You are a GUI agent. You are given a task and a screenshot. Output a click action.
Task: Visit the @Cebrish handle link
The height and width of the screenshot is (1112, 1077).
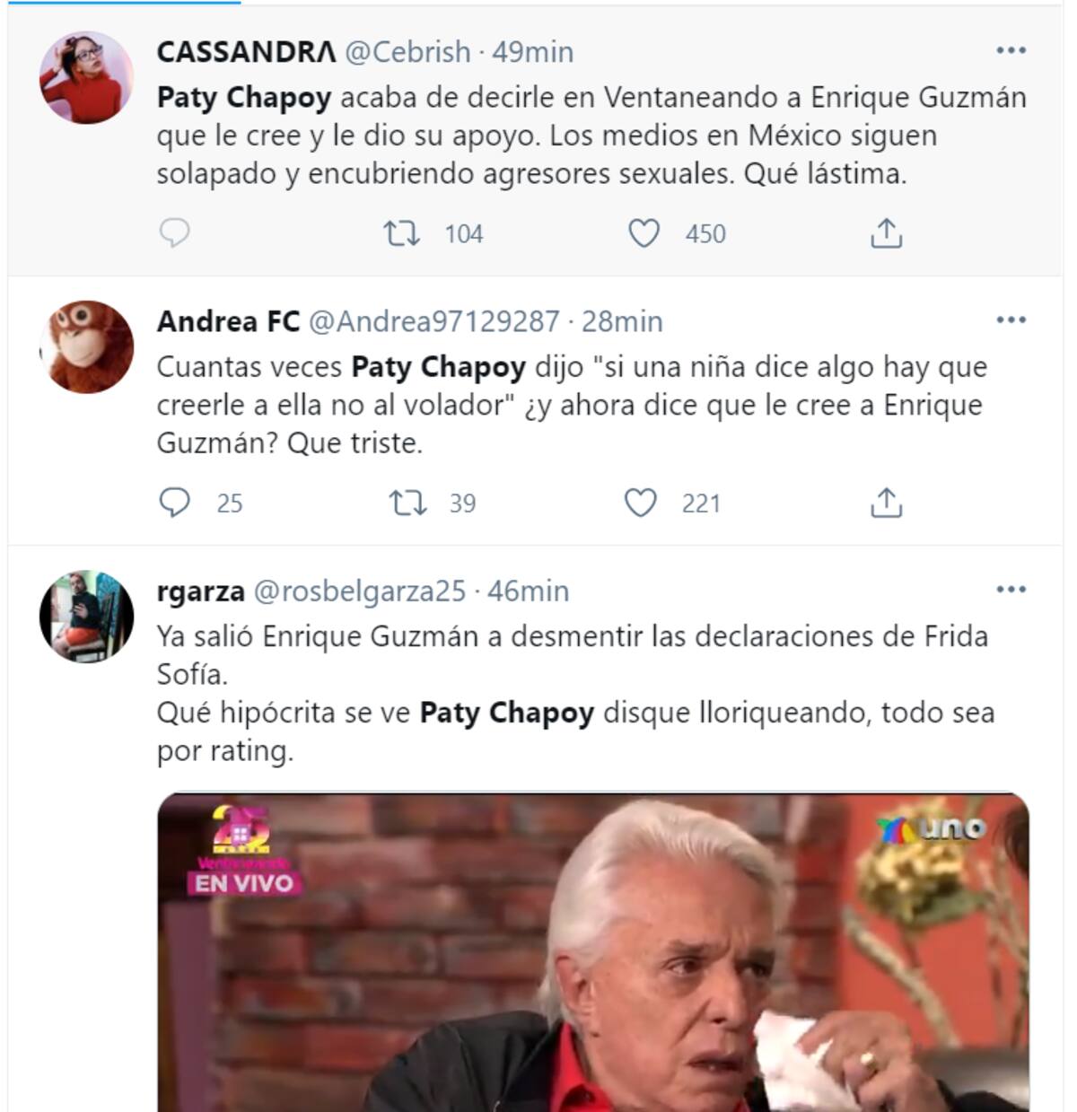(x=407, y=52)
